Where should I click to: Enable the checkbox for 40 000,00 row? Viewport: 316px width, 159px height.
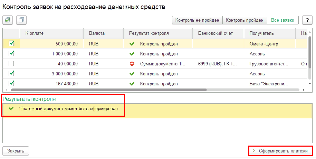click(11, 64)
